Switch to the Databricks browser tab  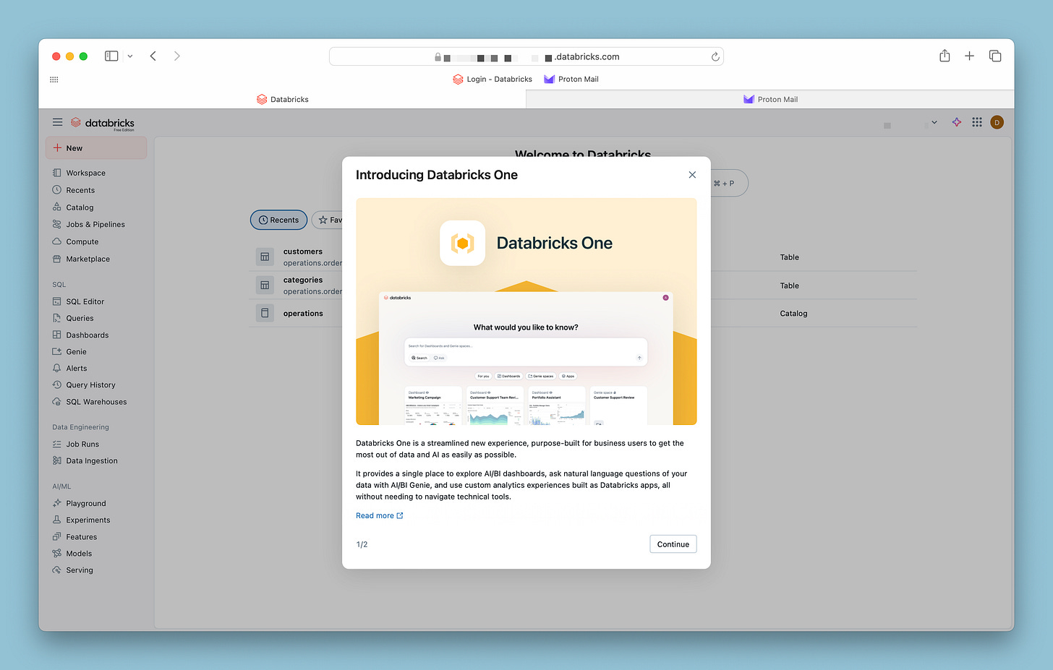coord(283,99)
